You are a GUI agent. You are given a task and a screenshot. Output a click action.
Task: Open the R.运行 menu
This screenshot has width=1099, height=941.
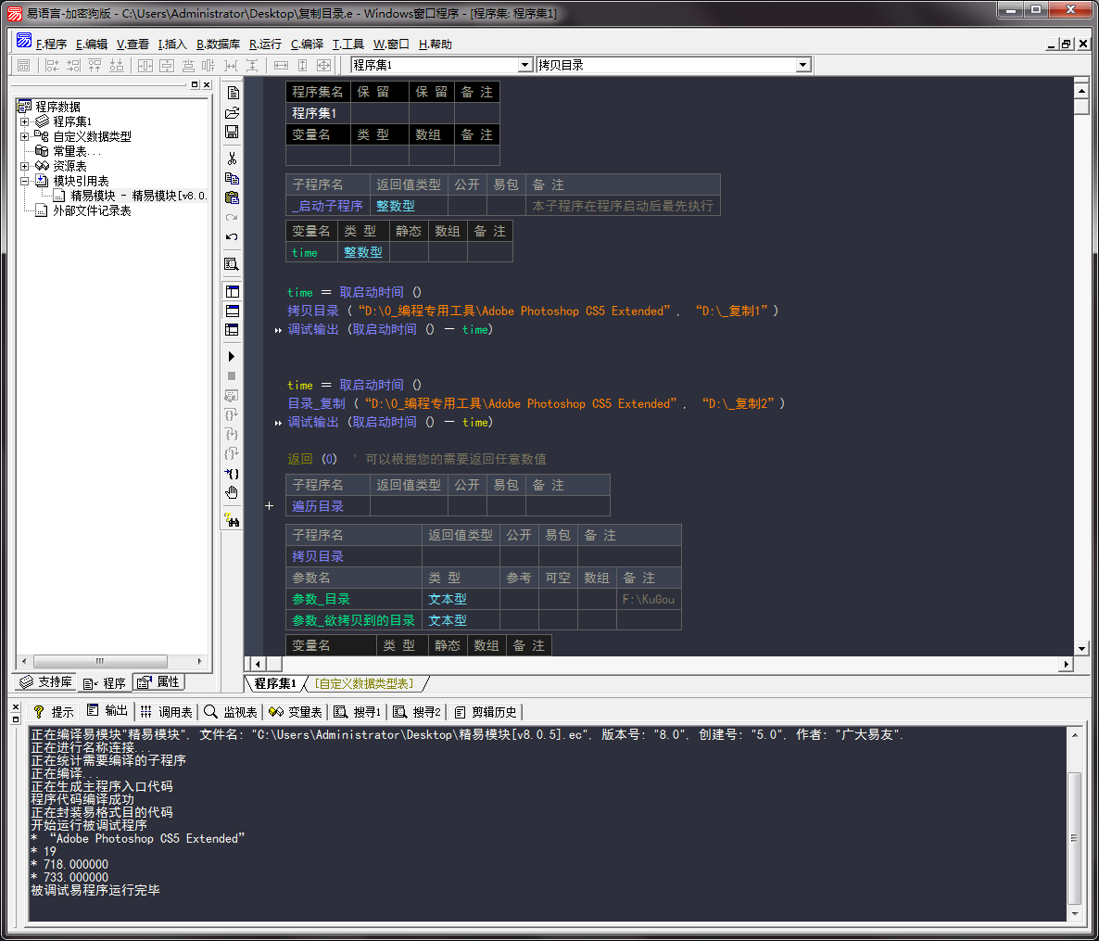click(x=266, y=45)
